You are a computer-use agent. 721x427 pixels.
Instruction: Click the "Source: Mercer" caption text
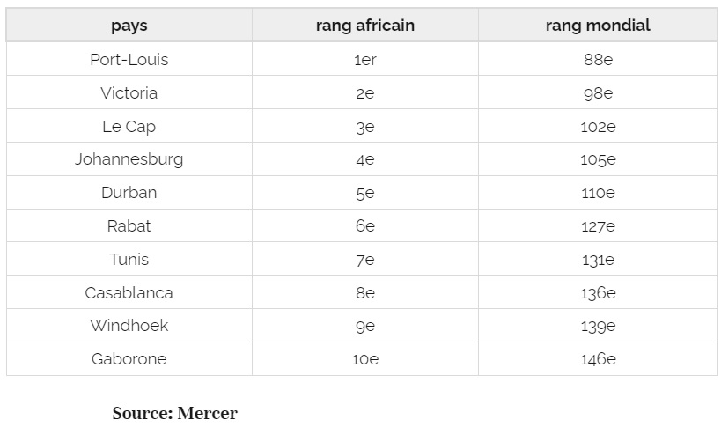[x=174, y=413]
